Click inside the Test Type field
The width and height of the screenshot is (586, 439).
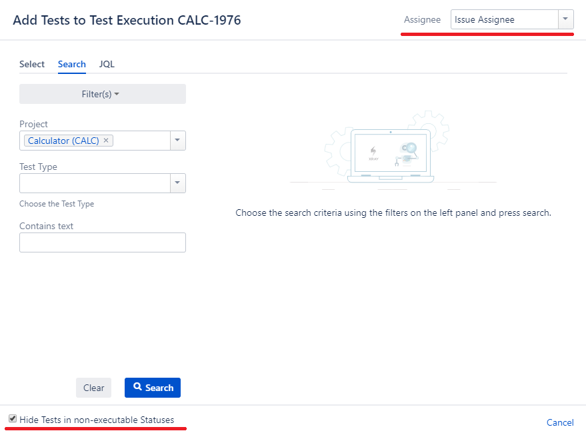coord(95,183)
